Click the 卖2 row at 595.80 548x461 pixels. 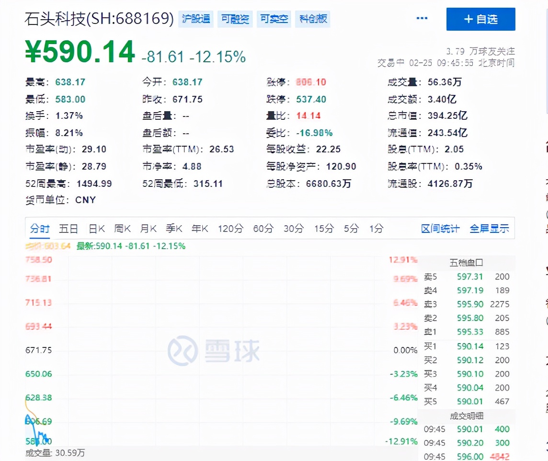click(467, 318)
